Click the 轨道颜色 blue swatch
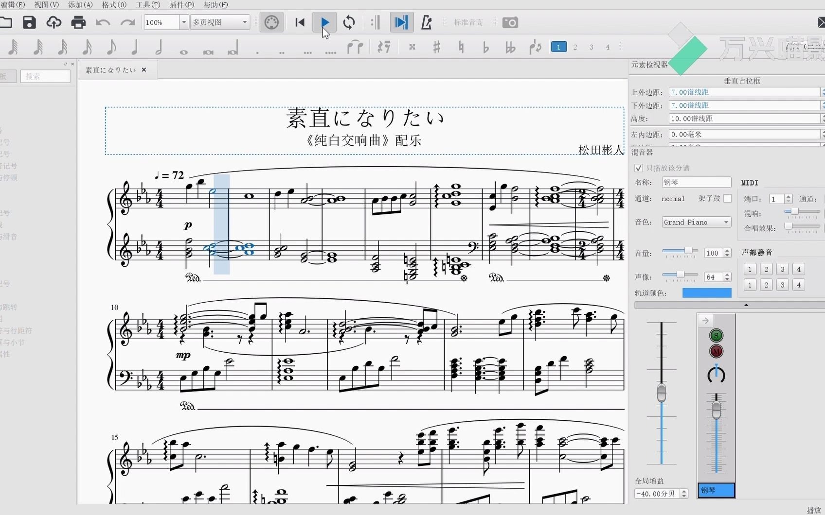825x515 pixels. 707,292
